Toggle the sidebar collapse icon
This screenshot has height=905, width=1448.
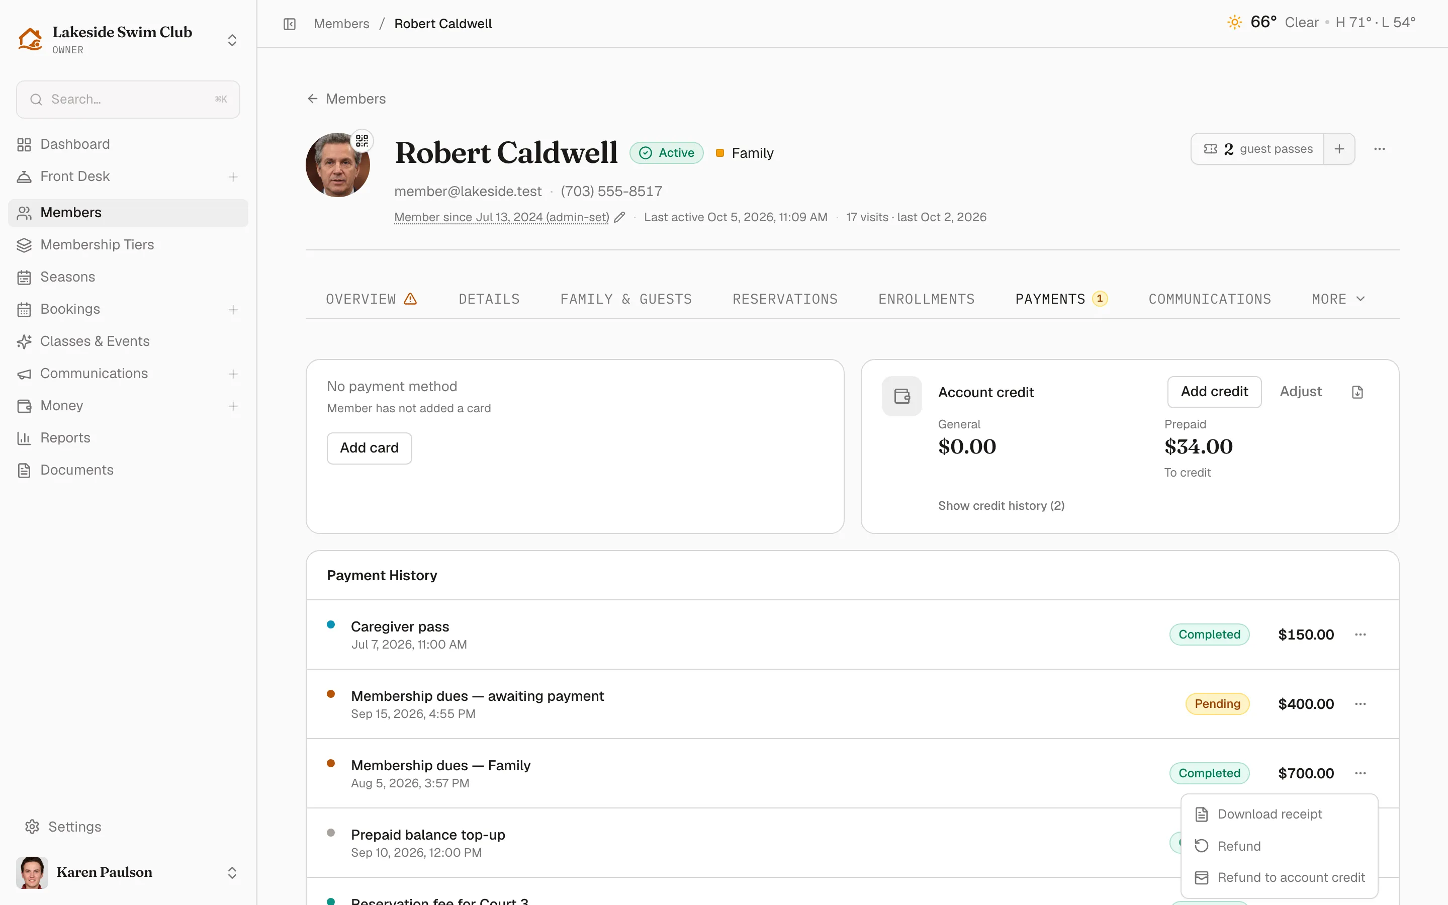290,24
